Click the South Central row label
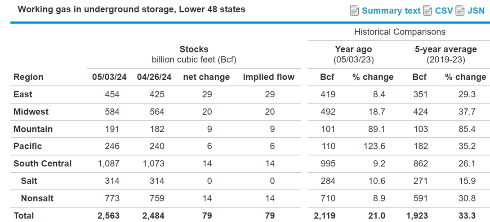Viewport: 490px width, 222px height. pyautogui.click(x=43, y=164)
